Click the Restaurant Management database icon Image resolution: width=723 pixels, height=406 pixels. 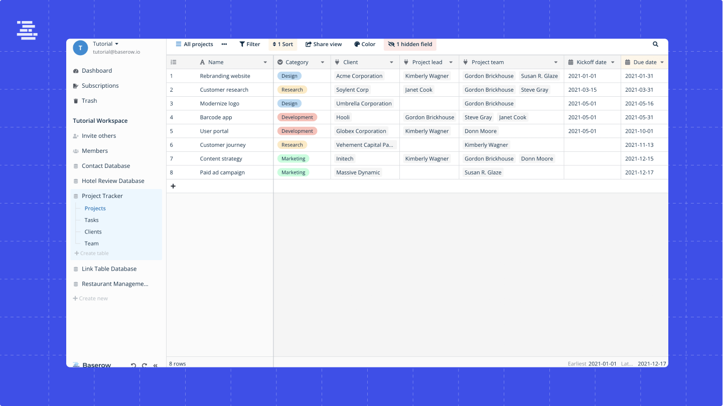click(x=76, y=284)
